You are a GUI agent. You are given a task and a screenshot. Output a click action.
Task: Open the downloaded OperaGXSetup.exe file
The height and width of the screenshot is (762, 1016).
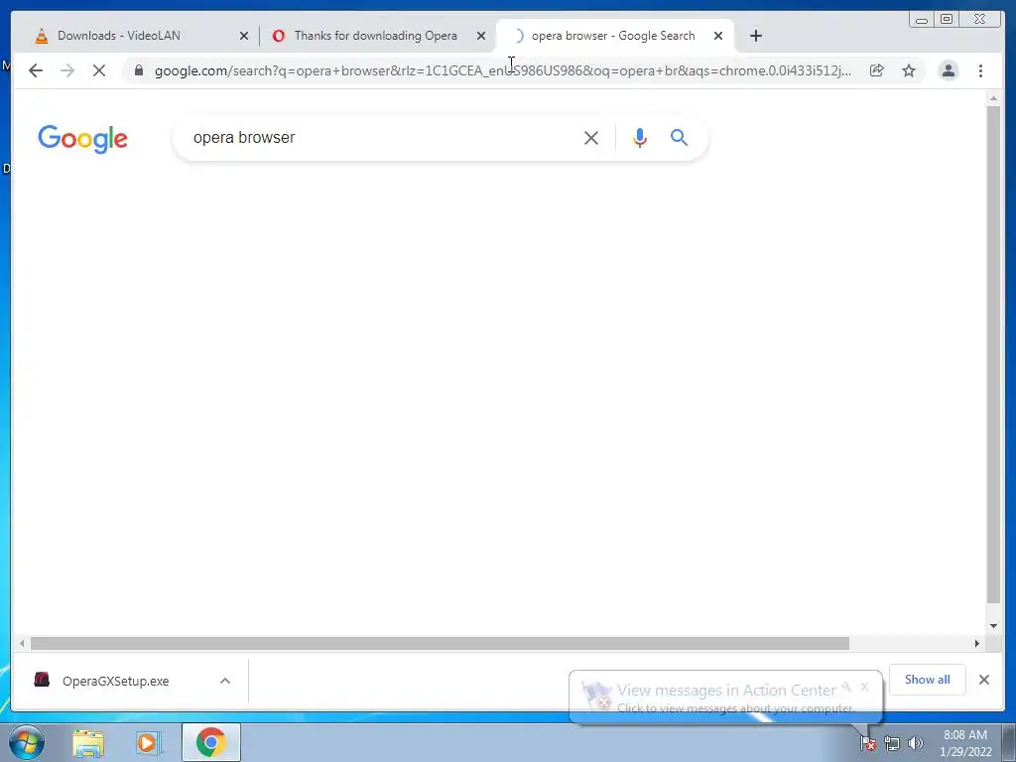pos(115,681)
